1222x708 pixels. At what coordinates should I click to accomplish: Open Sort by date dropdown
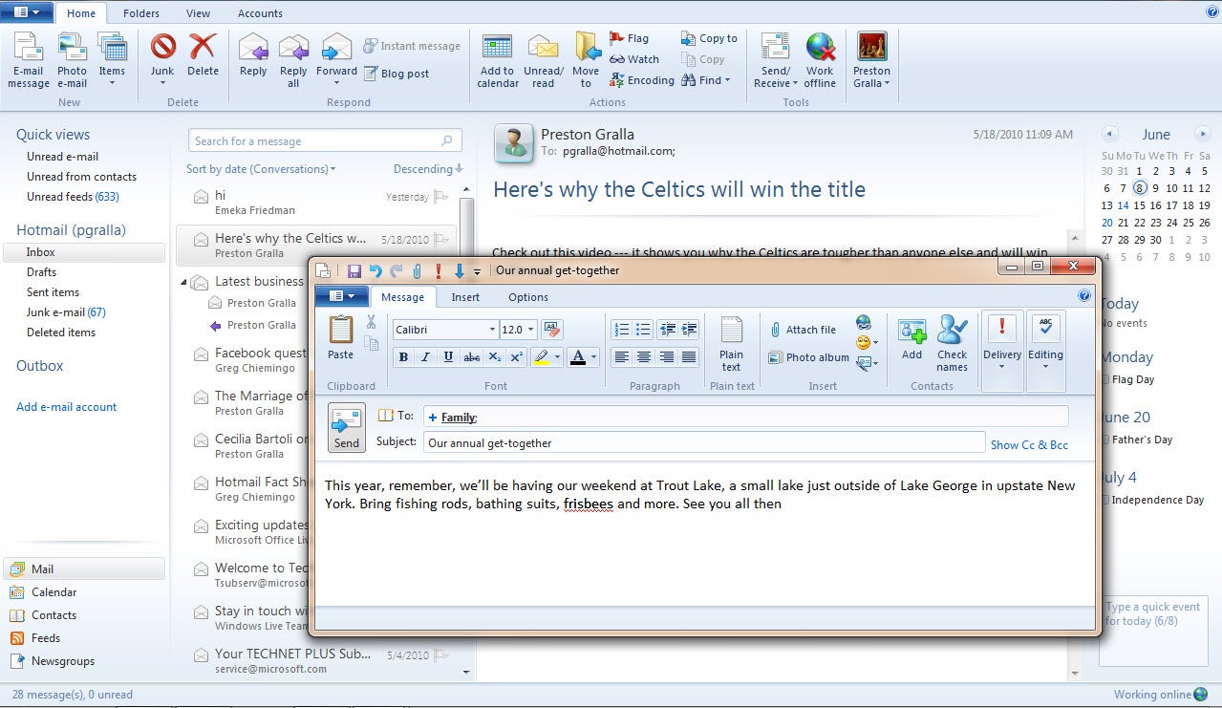point(261,169)
